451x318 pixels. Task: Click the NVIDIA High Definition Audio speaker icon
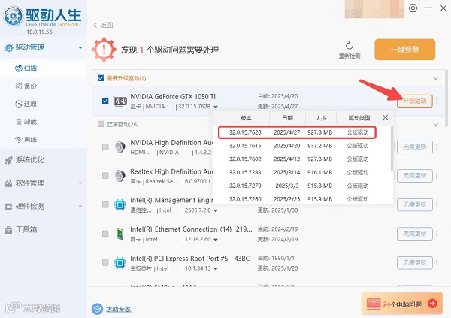click(120, 147)
